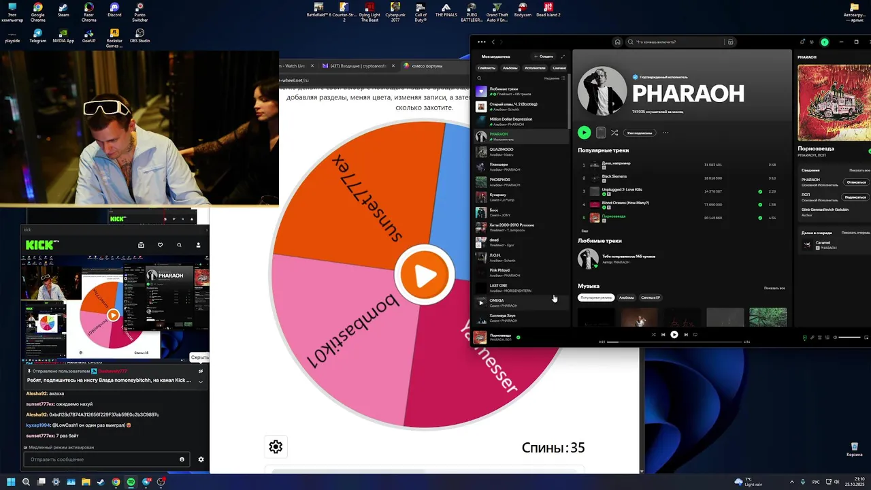Toggle saved checkmark on Unplugged 2: Love Kills
The width and height of the screenshot is (871, 490).
coord(760,191)
